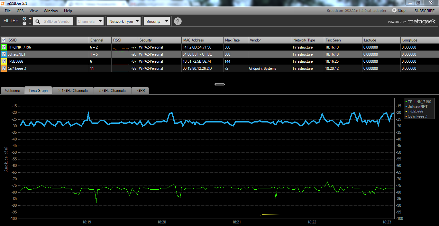Open the Security filter dropdown
The image size is (439, 226).
157,22
